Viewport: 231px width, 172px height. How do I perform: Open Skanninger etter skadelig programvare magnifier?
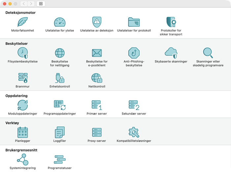tap(208, 53)
